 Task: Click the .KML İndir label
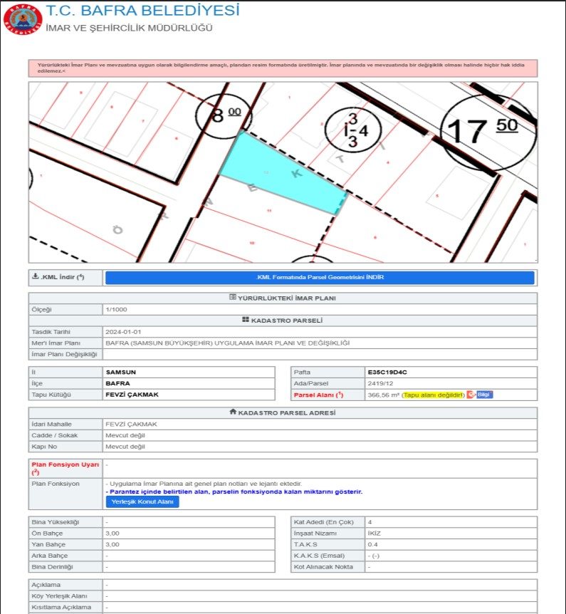click(63, 277)
